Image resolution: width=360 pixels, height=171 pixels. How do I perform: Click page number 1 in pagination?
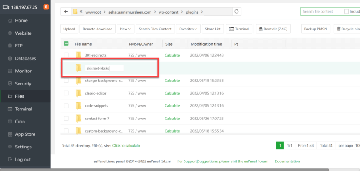click(280, 146)
